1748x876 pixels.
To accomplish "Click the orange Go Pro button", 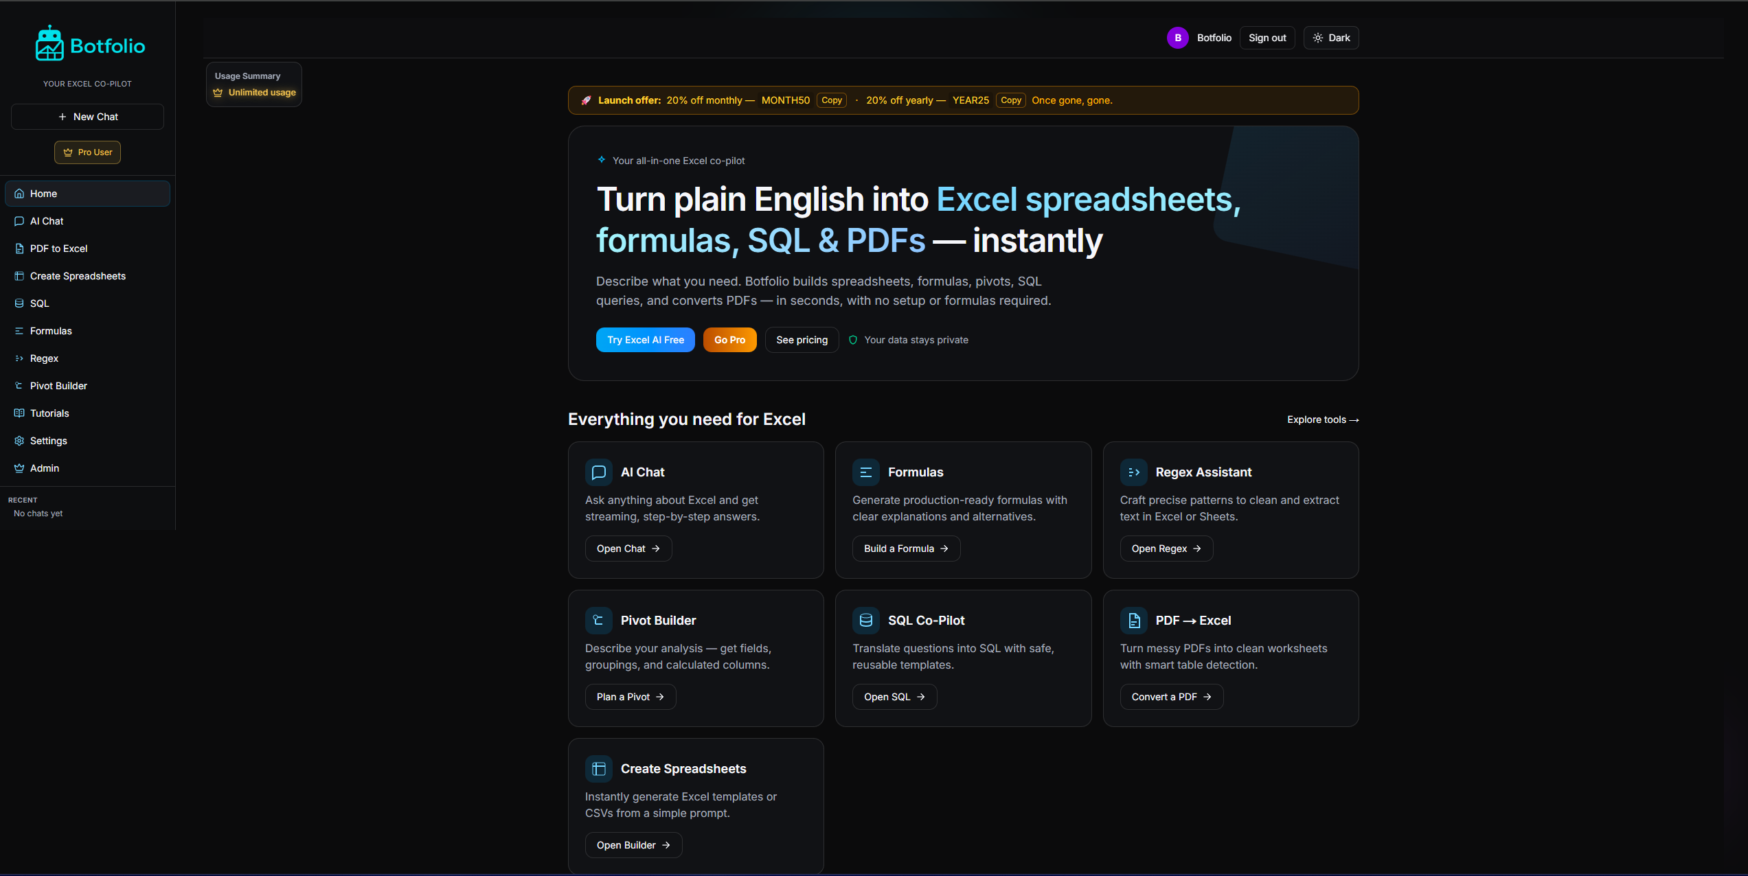I will (x=729, y=340).
